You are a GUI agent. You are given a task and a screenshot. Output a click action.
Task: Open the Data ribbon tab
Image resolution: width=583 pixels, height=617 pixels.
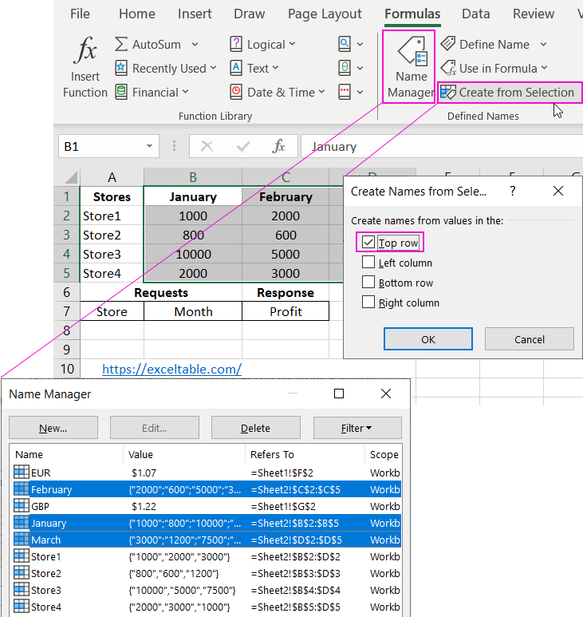click(x=475, y=14)
